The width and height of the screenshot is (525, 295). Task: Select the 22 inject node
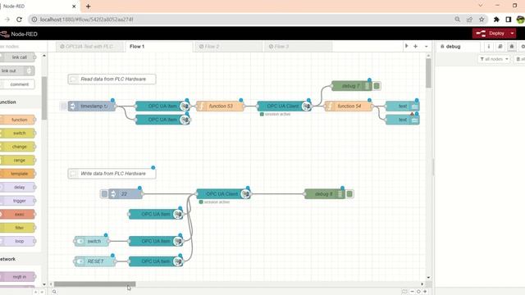[126, 194]
